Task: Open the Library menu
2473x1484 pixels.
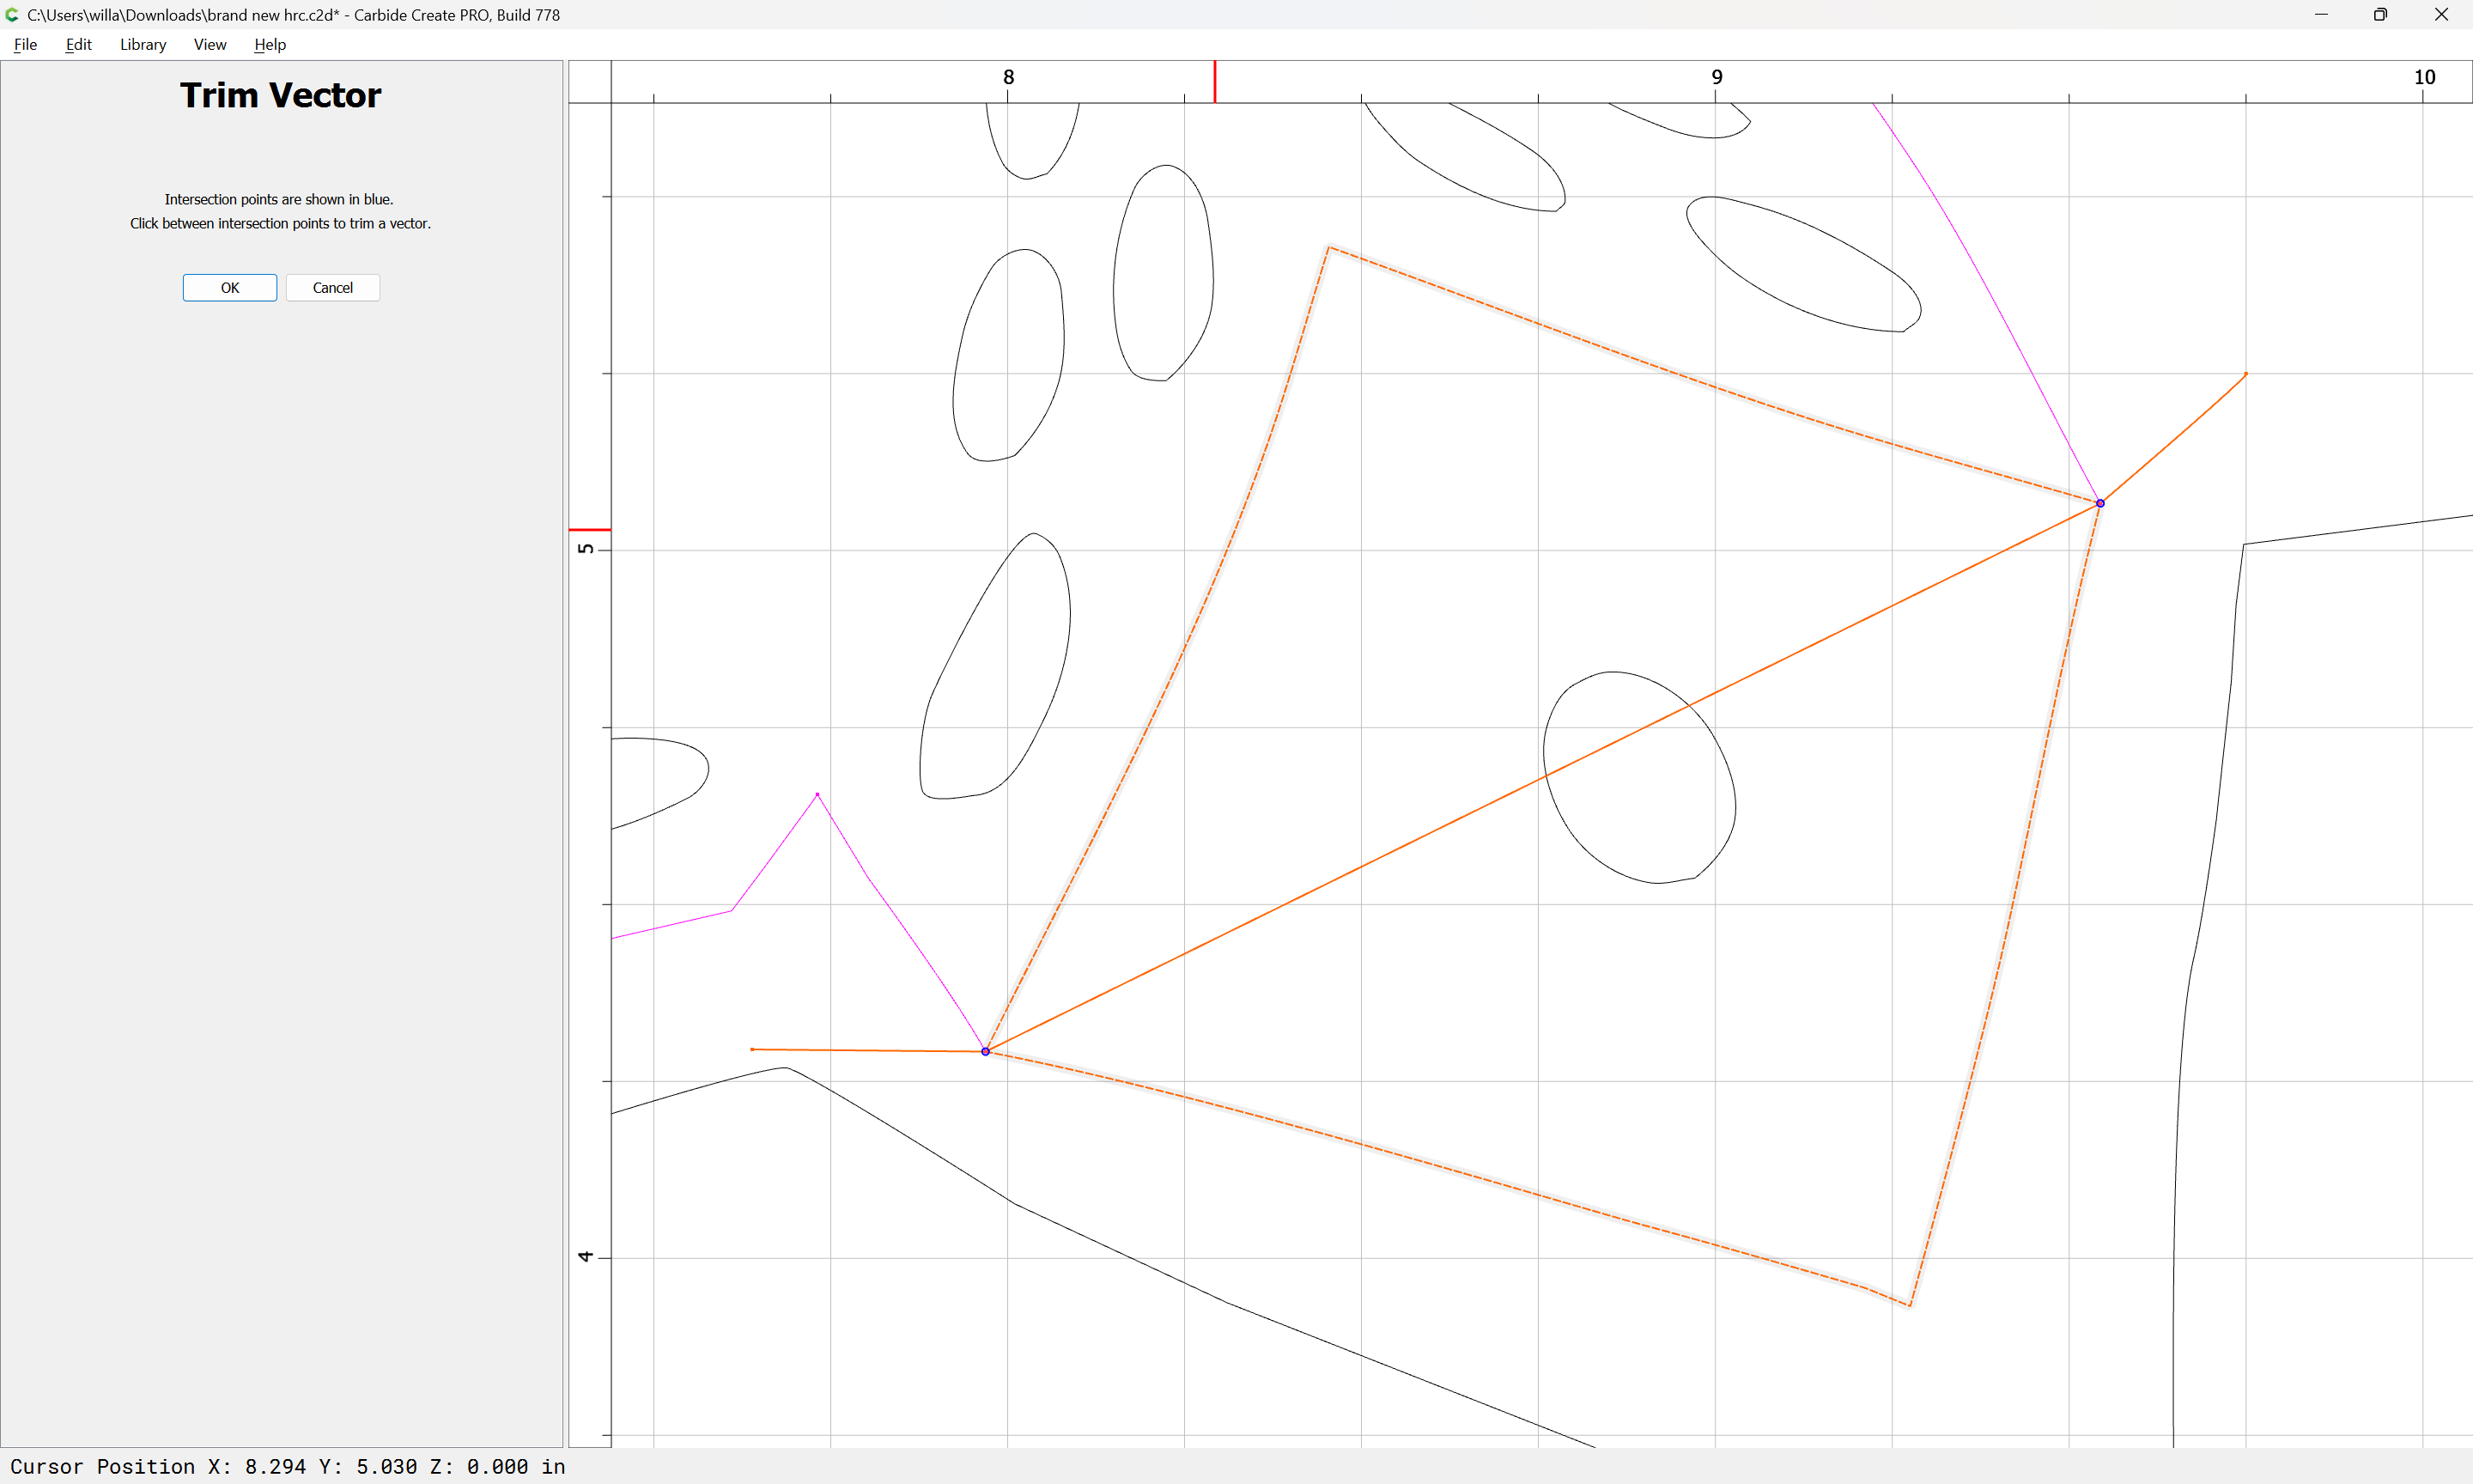Action: tap(143, 44)
